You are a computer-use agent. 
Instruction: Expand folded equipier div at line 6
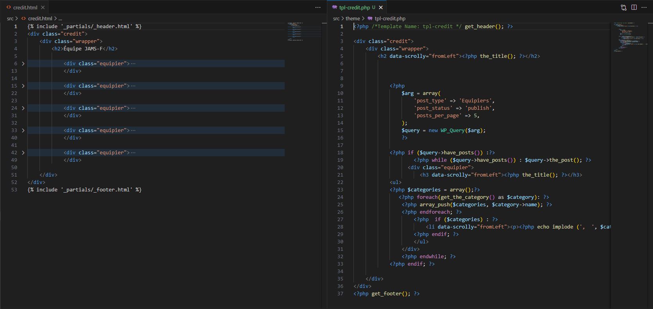pos(23,63)
